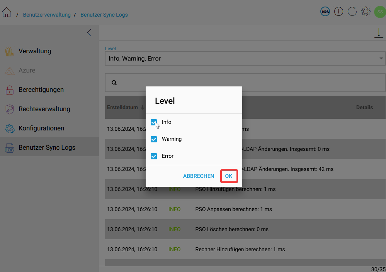Viewport: 386px width, 272px height.
Task: Click the refresh icon in header
Action: coord(352,12)
